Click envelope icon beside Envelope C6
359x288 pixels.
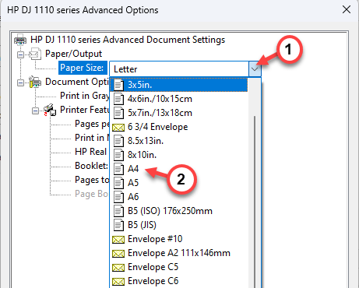pos(118,282)
